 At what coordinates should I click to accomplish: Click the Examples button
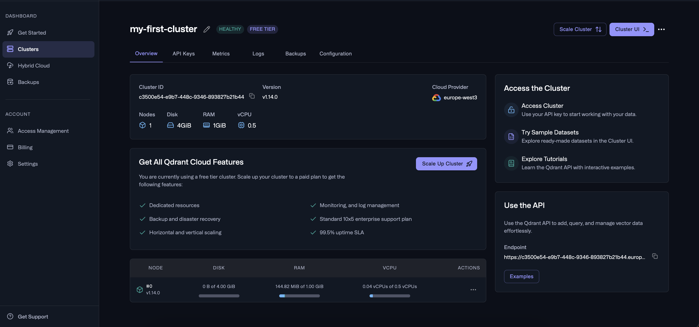521,277
